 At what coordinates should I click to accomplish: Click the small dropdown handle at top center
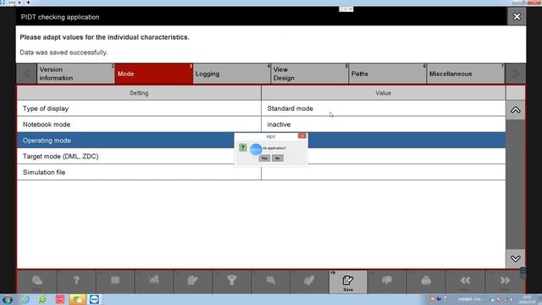coord(346,9)
